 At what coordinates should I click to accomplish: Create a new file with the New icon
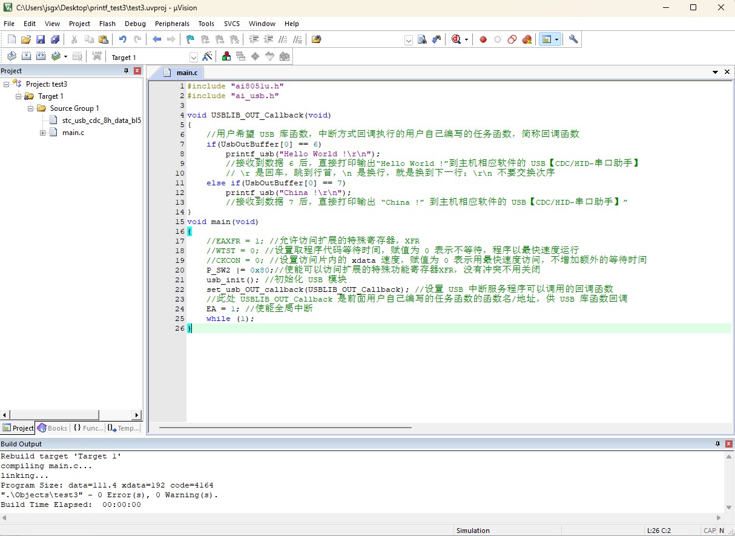pos(12,39)
